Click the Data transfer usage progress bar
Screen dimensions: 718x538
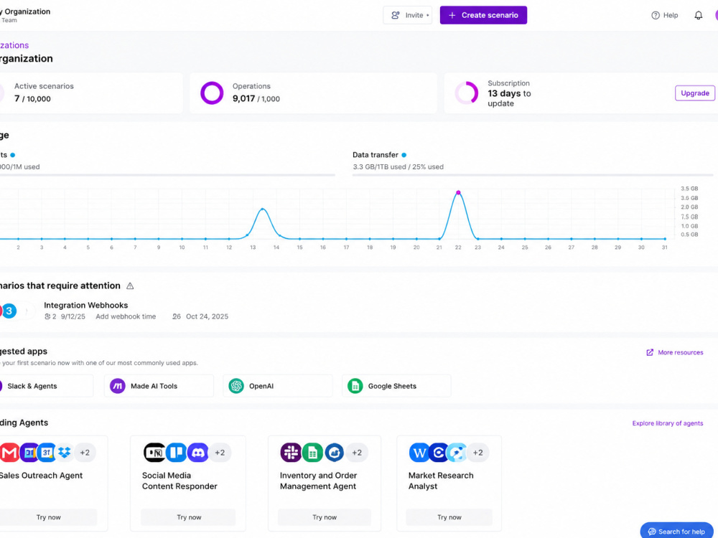(x=533, y=175)
